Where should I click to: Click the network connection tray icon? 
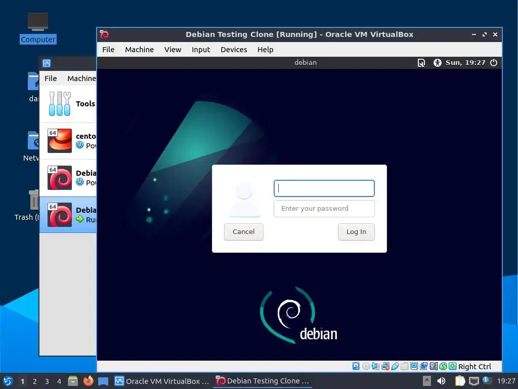click(x=473, y=381)
